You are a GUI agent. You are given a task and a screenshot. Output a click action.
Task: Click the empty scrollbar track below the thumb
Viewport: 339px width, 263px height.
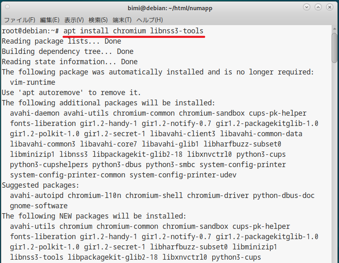pos(334,165)
